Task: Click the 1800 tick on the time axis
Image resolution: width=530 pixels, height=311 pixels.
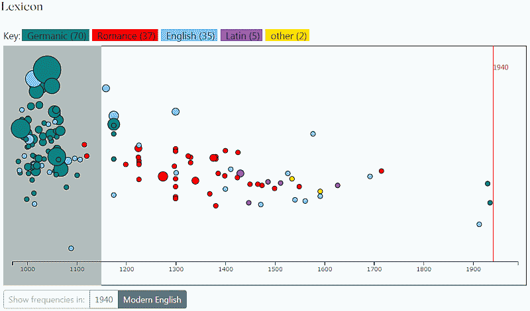Action: pos(423,264)
